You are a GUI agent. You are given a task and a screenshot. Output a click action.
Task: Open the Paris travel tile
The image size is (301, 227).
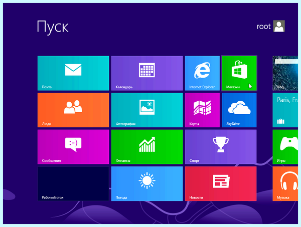coord(285,110)
